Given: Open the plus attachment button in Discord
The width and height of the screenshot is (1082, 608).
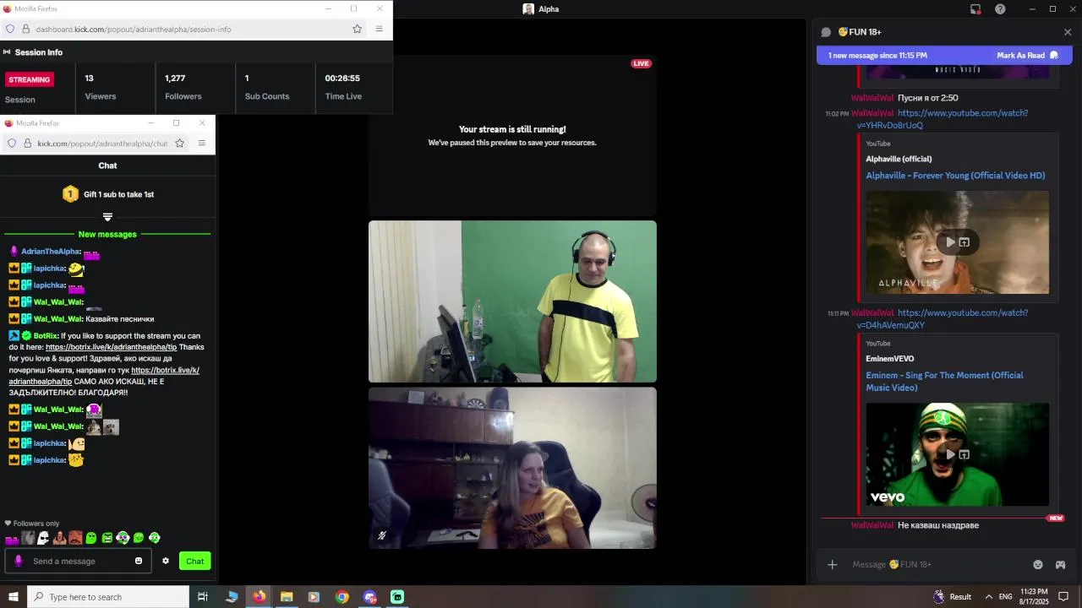Looking at the screenshot, I should click(x=832, y=564).
